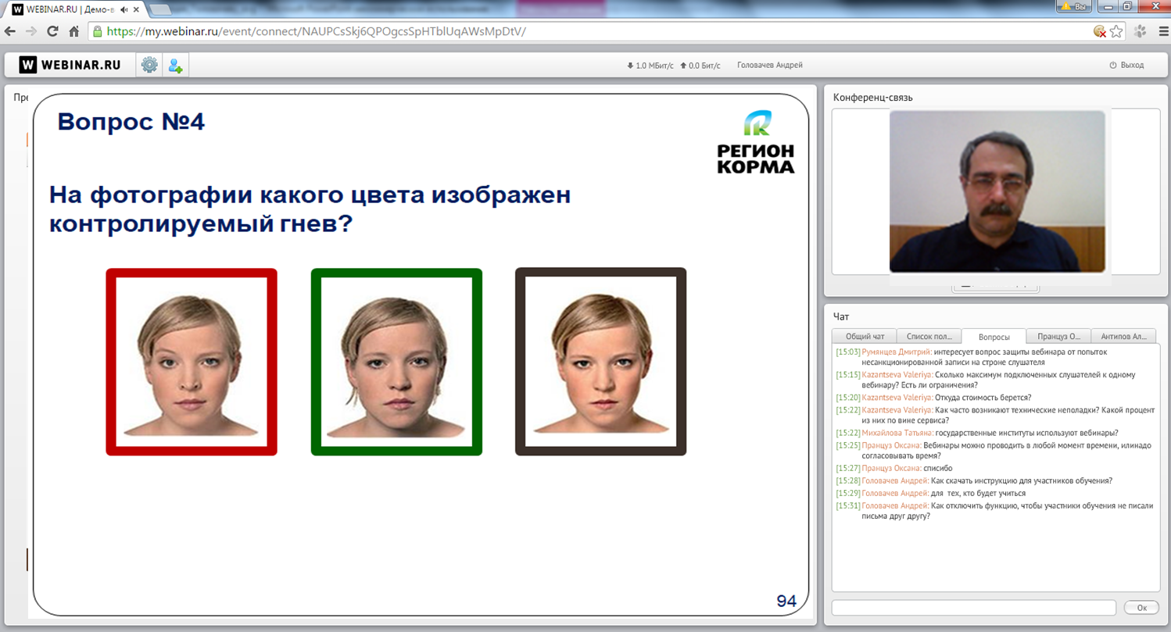Click the Выход power icon
1171x632 pixels.
coord(1113,66)
